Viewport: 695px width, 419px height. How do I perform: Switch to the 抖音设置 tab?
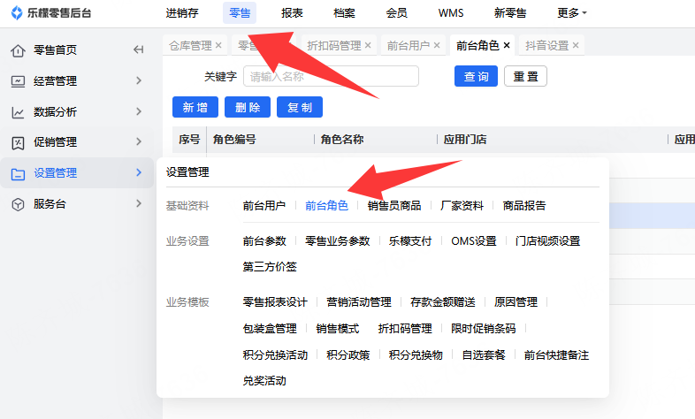[x=547, y=45]
